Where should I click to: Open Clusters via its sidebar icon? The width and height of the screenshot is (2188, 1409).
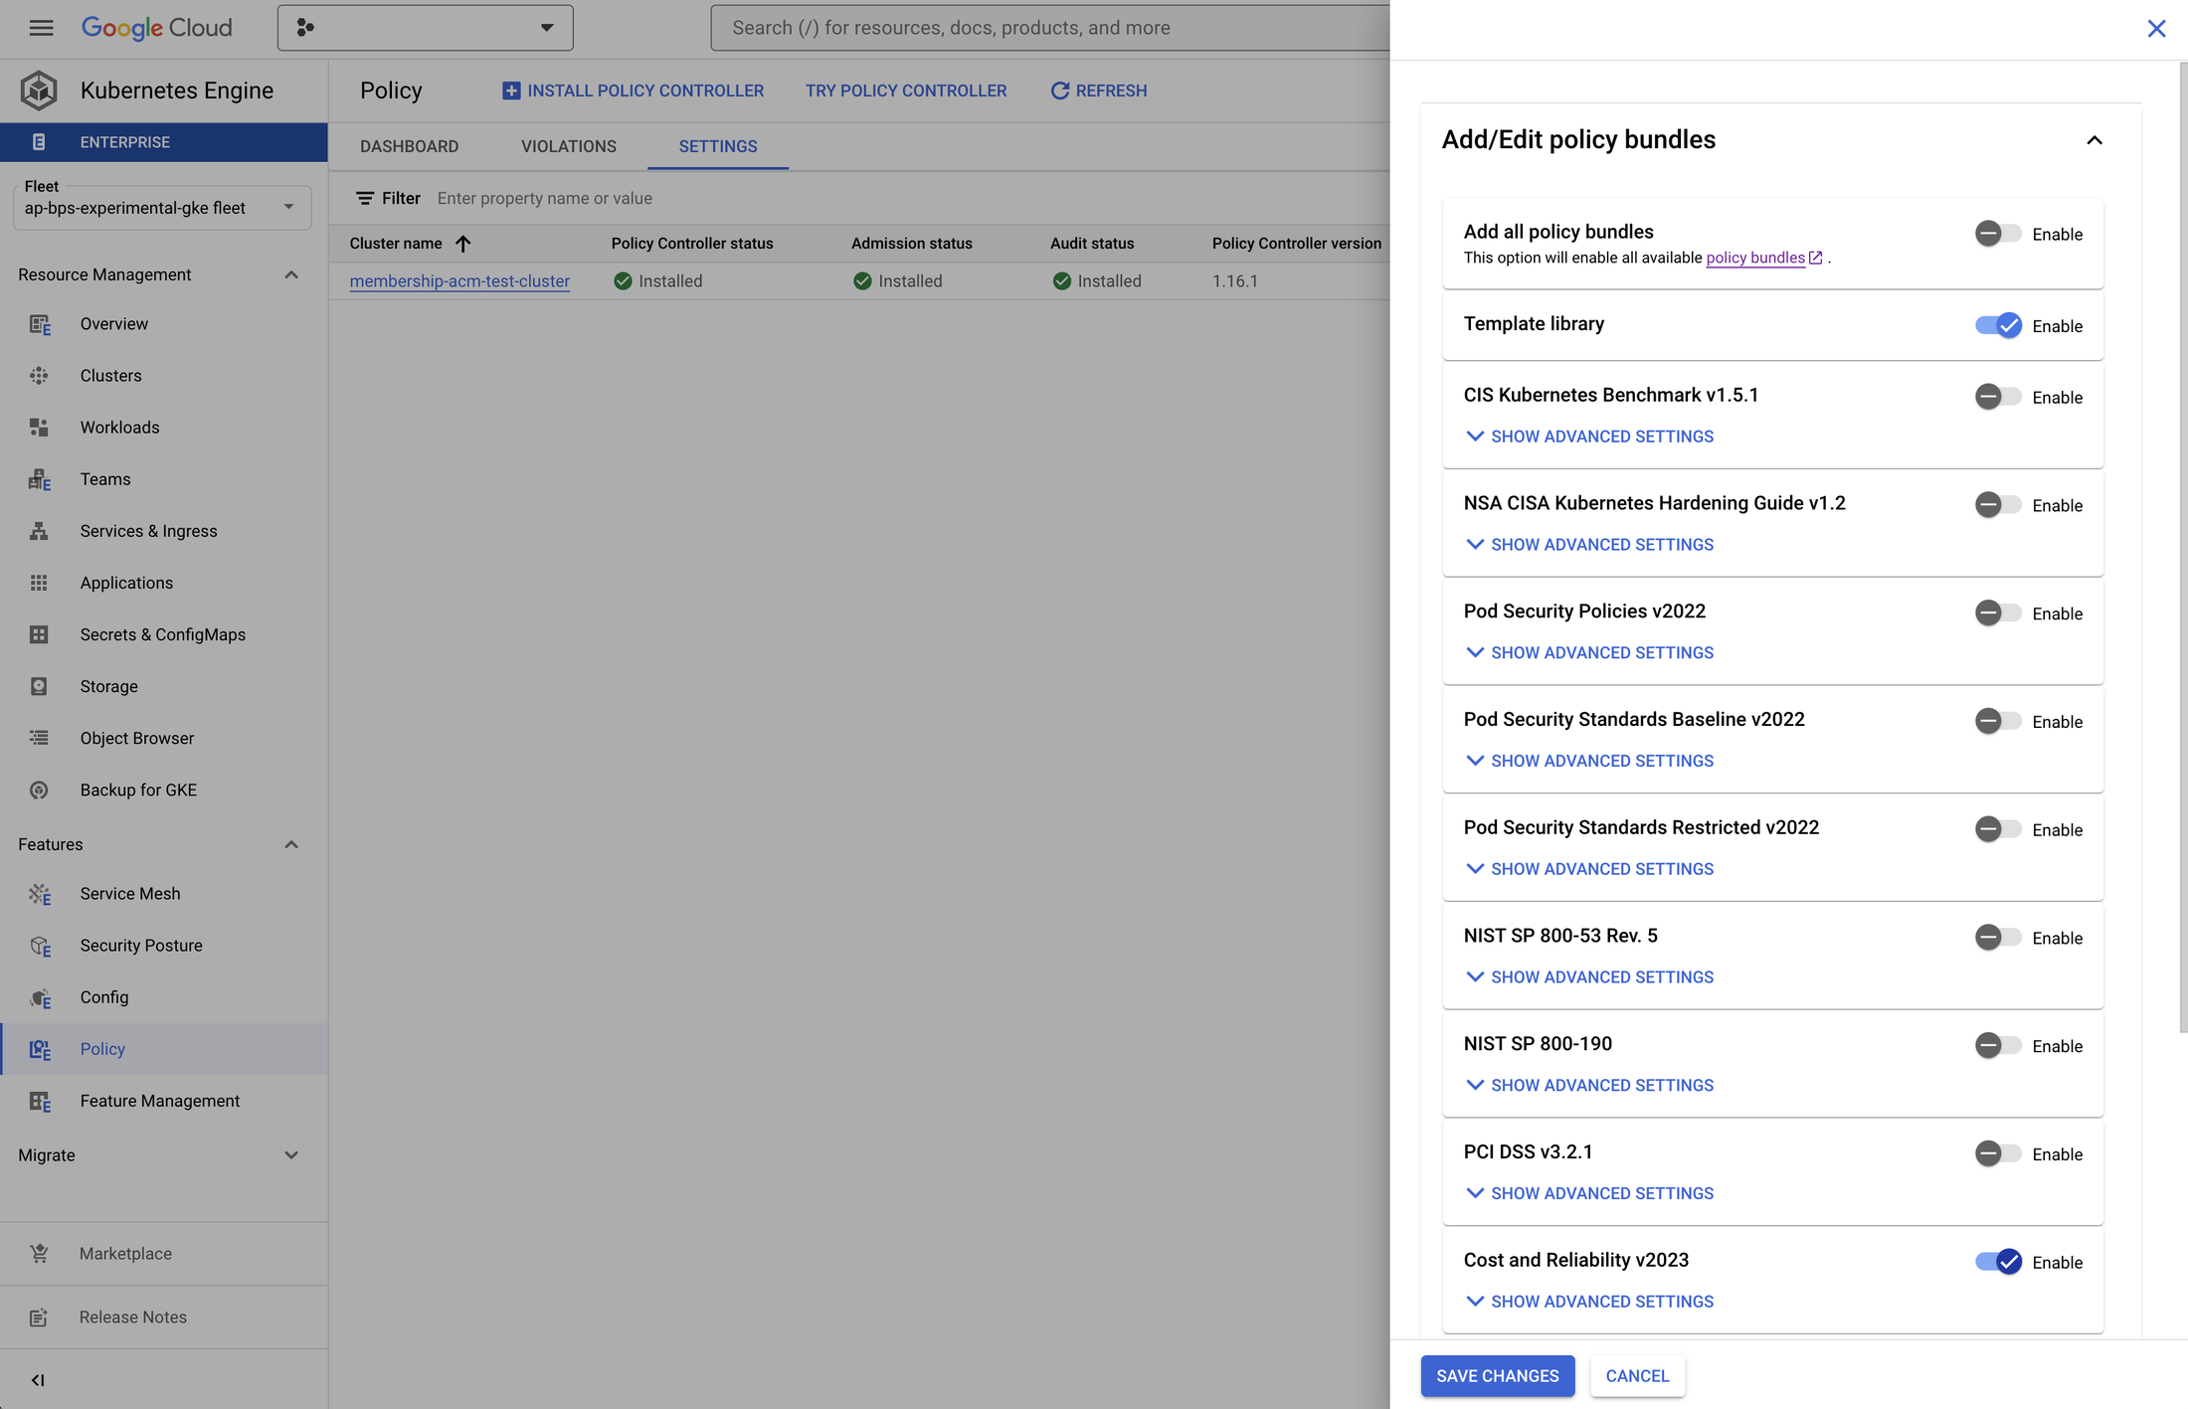pyautogui.click(x=39, y=376)
